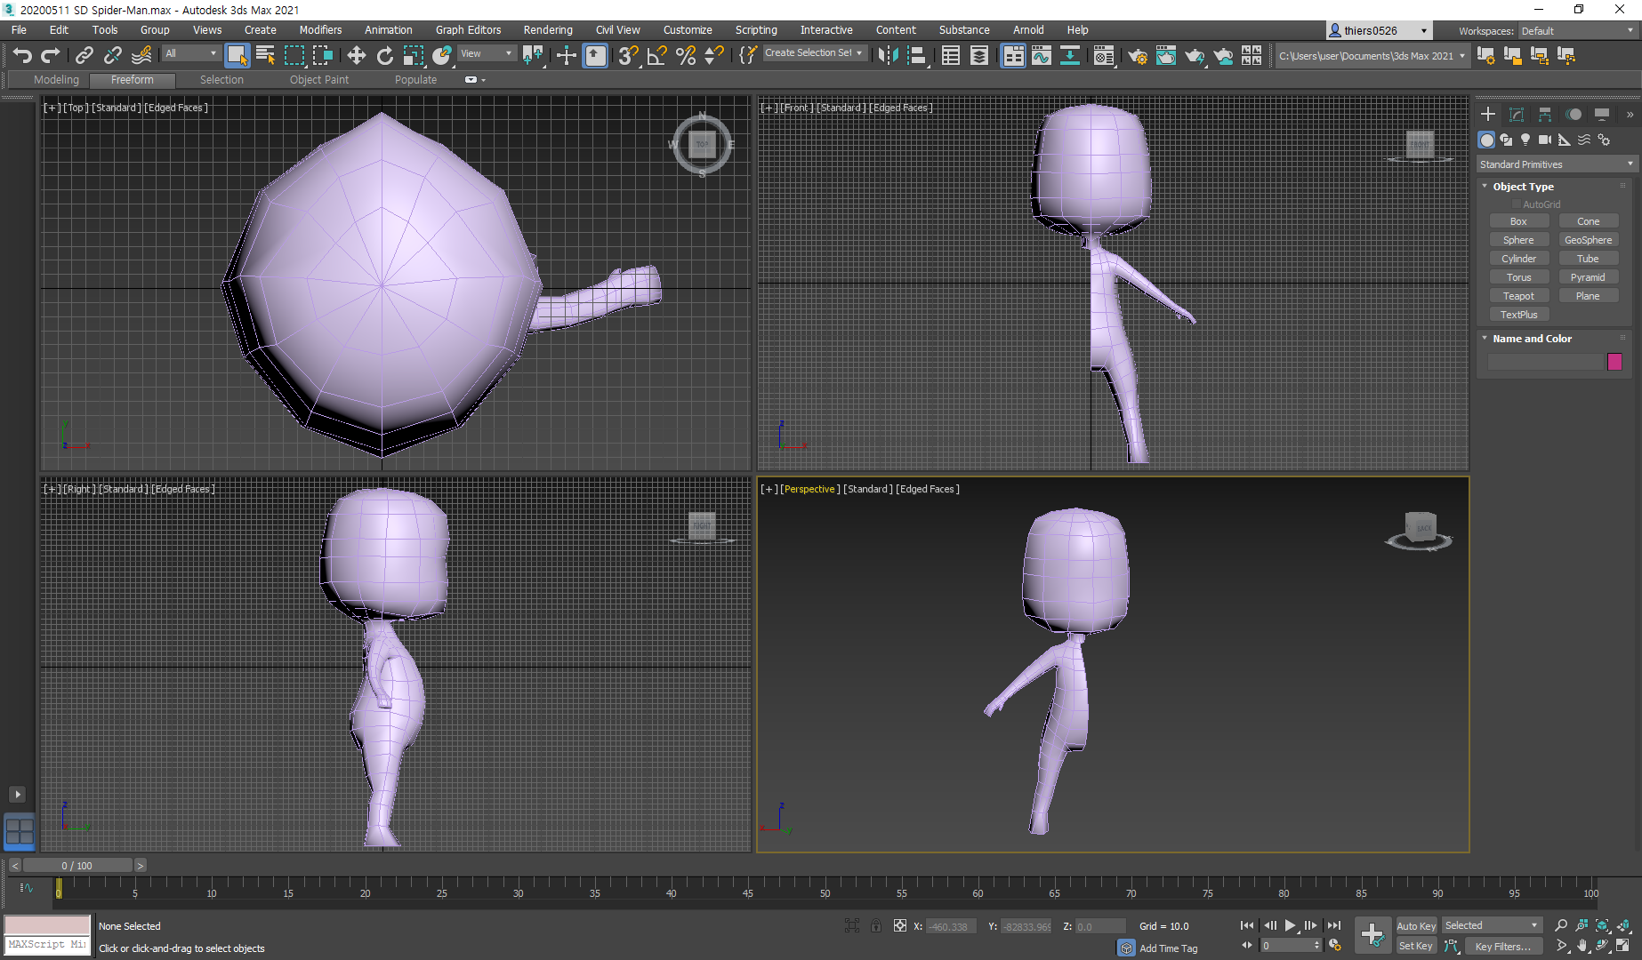Switch to the Modify panel tab icon
Viewport: 1642px width, 960px height.
[x=1517, y=115]
